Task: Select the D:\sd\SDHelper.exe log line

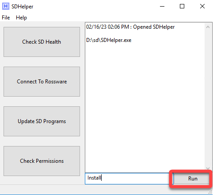Action: pos(109,40)
